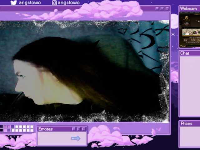The width and height of the screenshot is (200, 150).
Task: Minimize the main drawing window
Action: (157, 8)
